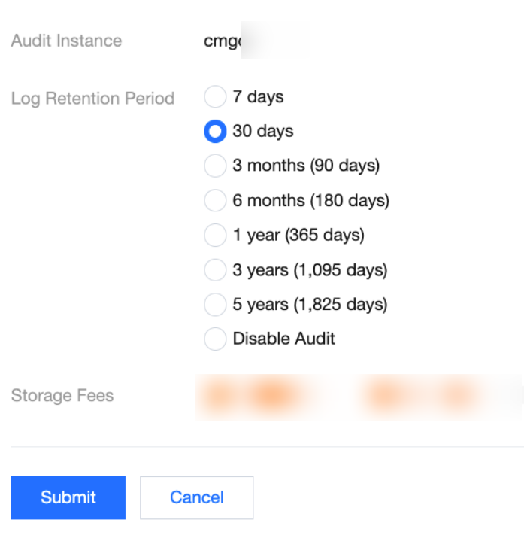
Task: Click the "7 days" label text
Action: [258, 97]
